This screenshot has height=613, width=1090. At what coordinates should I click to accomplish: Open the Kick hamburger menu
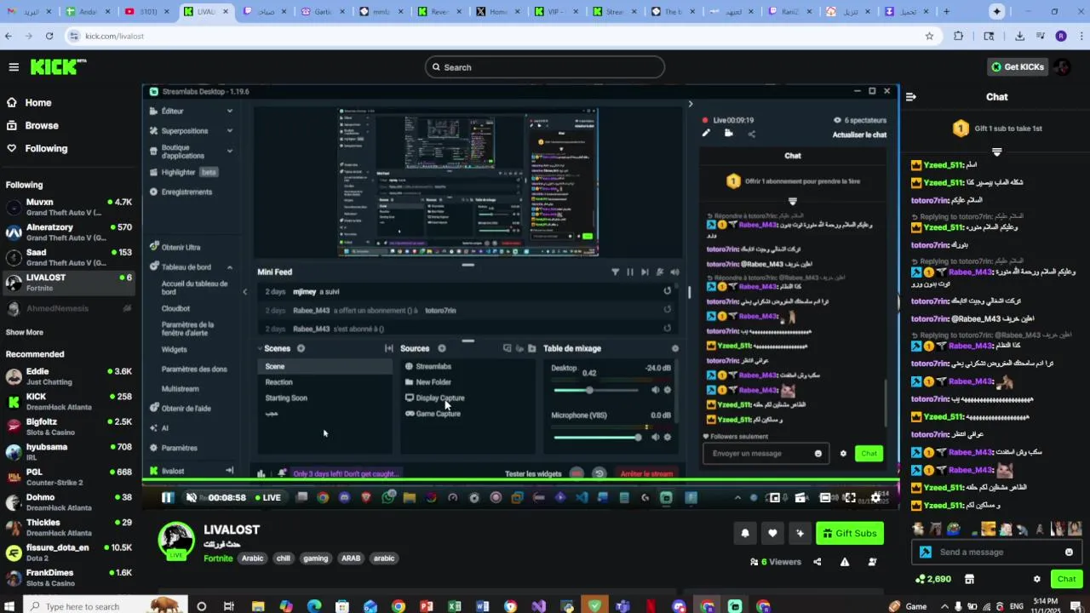point(14,67)
